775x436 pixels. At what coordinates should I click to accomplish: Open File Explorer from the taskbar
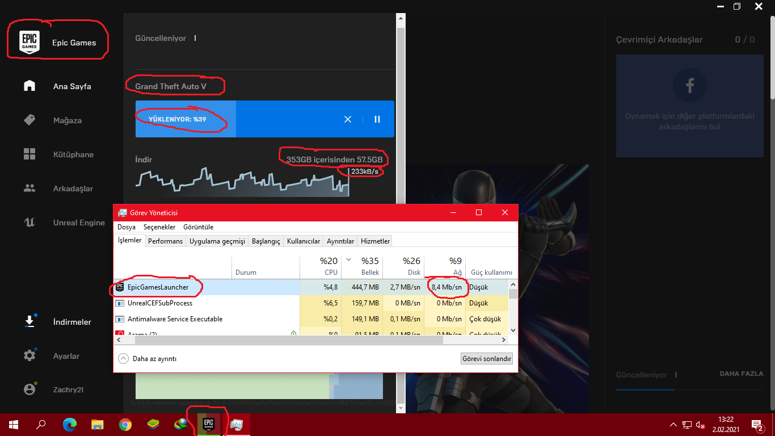point(98,425)
